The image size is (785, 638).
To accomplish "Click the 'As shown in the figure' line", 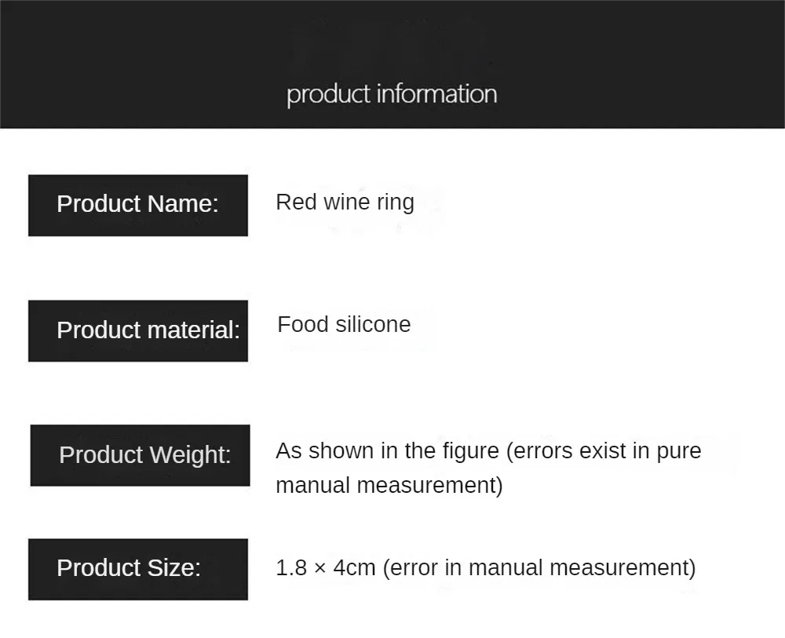I will click(388, 451).
